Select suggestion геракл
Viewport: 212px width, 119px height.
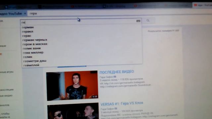pyautogui.click(x=27, y=32)
